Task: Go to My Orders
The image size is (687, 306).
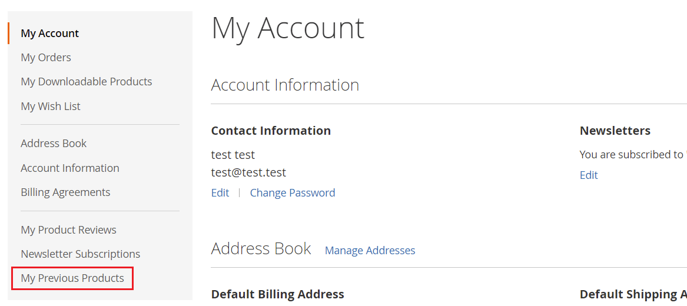Action: pos(46,58)
